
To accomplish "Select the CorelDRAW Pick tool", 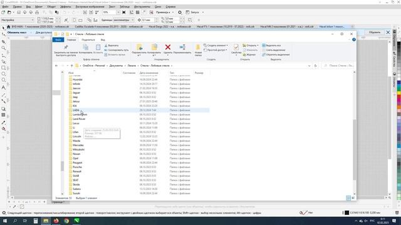I will click(x=4, y=27).
